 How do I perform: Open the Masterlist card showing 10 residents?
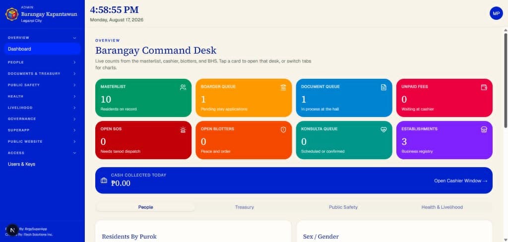pos(143,98)
